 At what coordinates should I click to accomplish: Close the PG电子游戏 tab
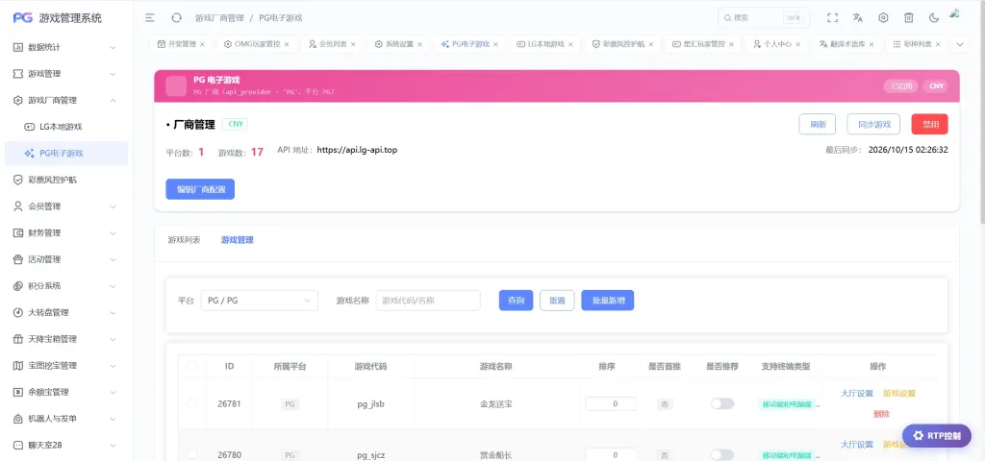click(x=495, y=44)
